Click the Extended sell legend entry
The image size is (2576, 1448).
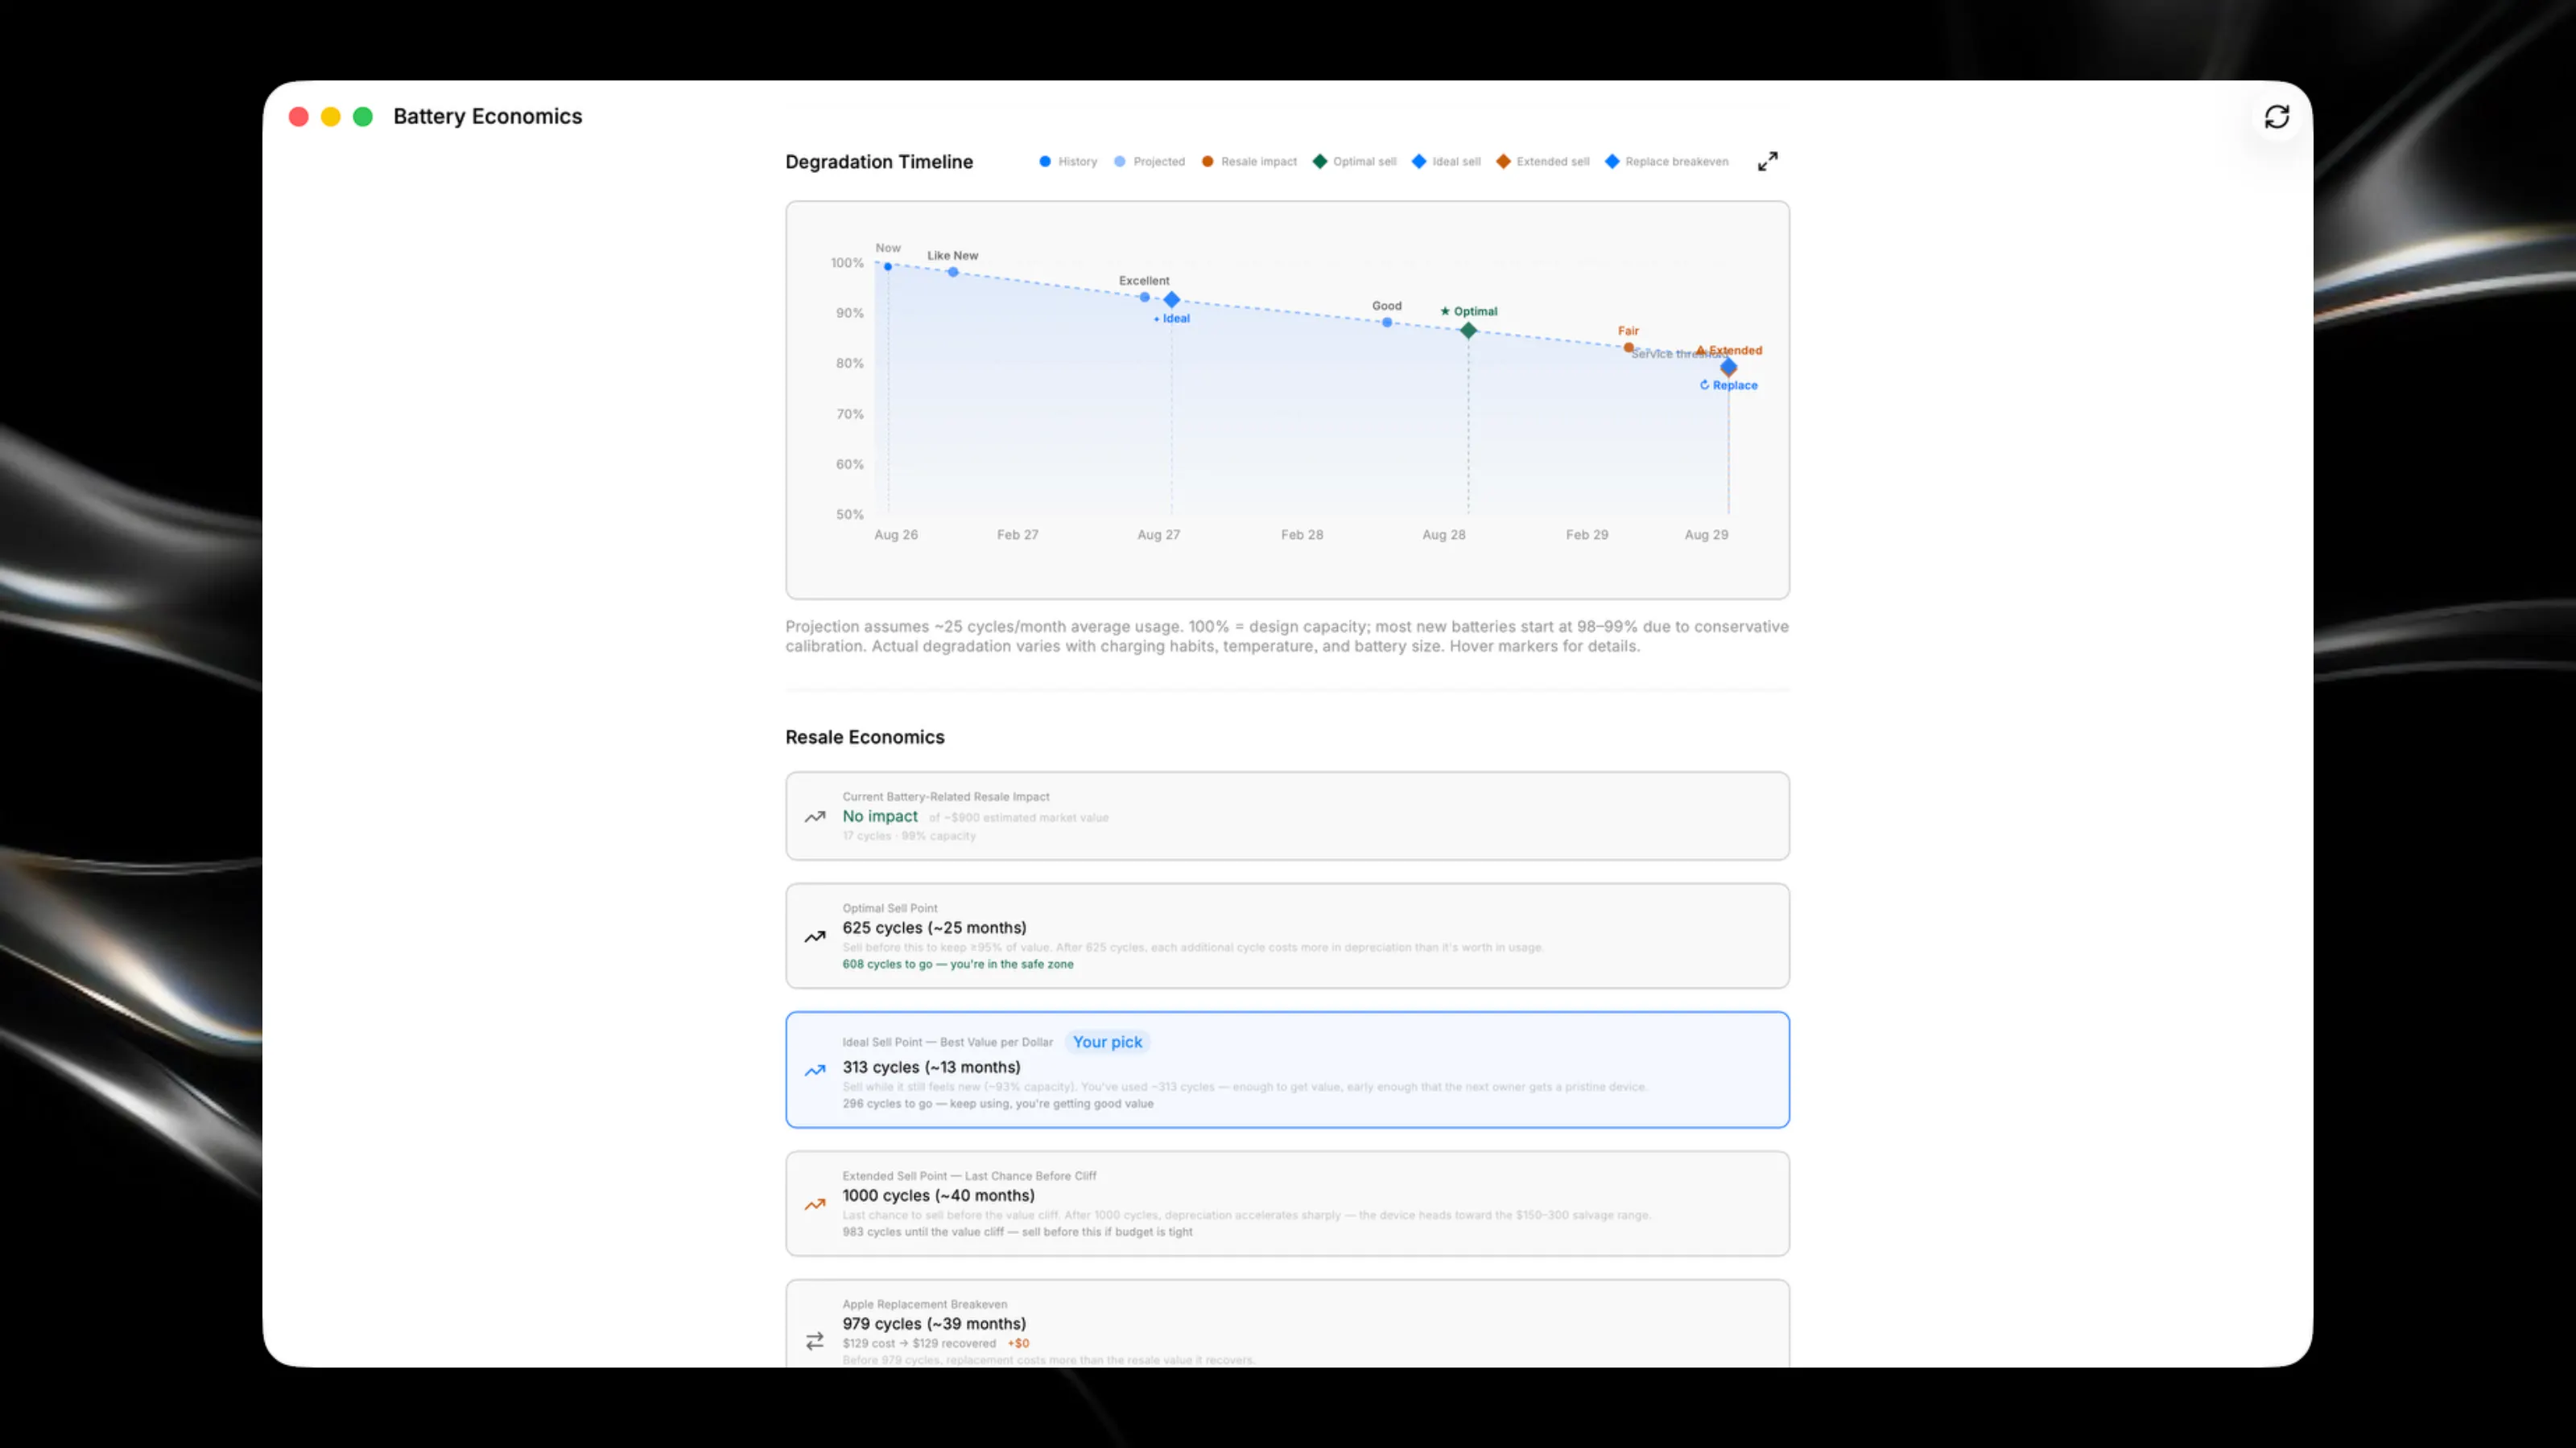click(1543, 162)
